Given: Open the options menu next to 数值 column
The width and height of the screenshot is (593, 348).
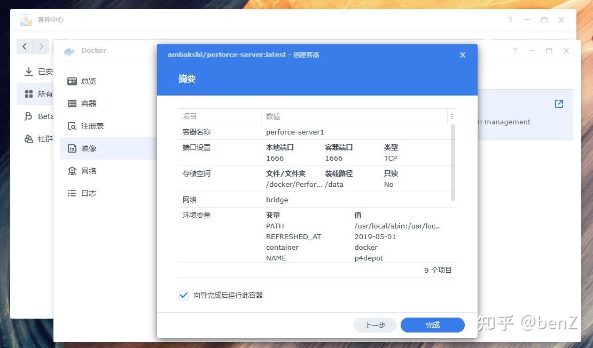Looking at the screenshot, I should coord(452,116).
